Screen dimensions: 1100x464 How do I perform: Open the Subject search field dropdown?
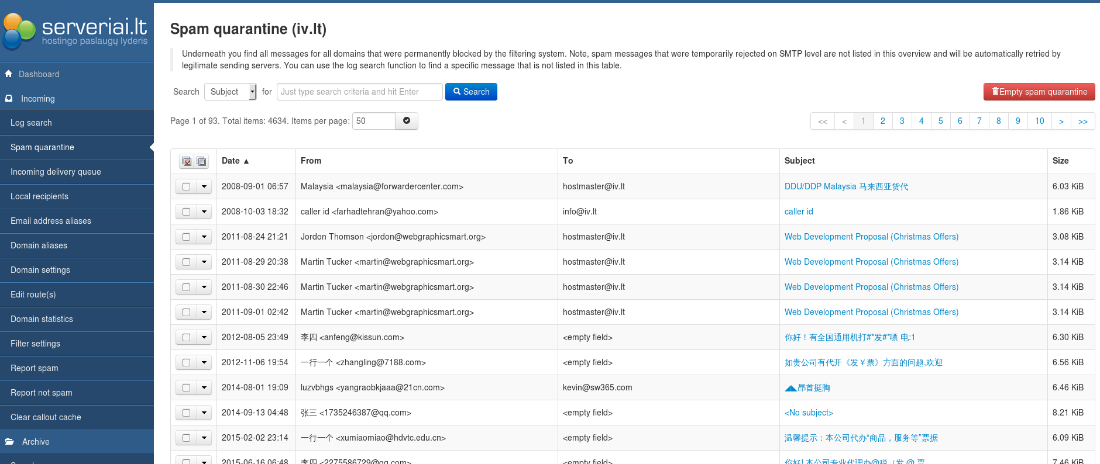pyautogui.click(x=230, y=92)
